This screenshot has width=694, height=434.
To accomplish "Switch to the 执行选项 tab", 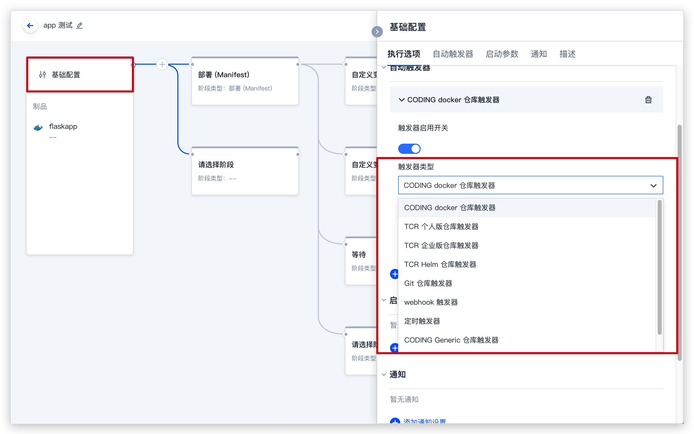I will click(x=404, y=54).
